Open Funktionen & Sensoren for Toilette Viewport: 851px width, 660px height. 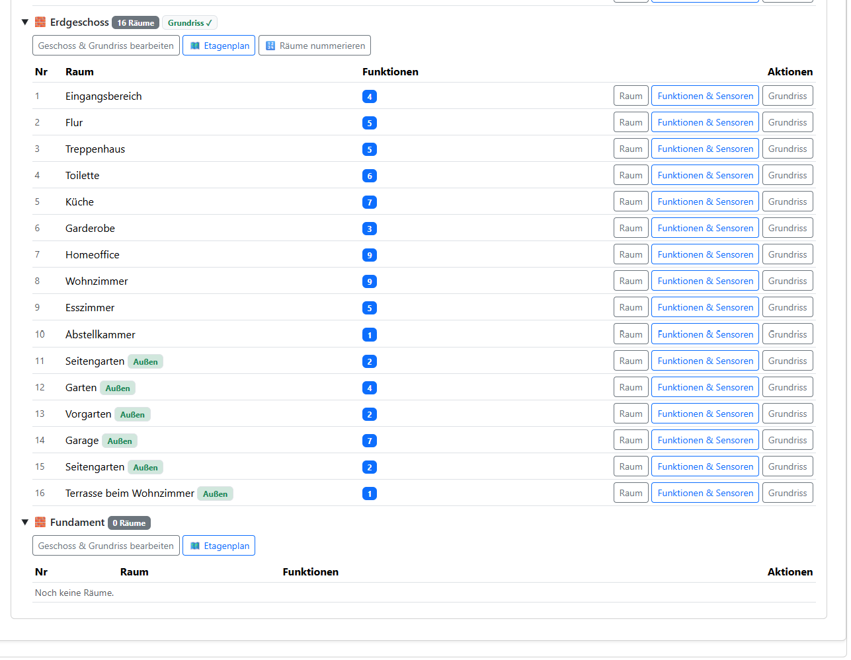(x=705, y=175)
